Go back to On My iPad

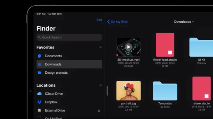pyautogui.click(x=117, y=22)
